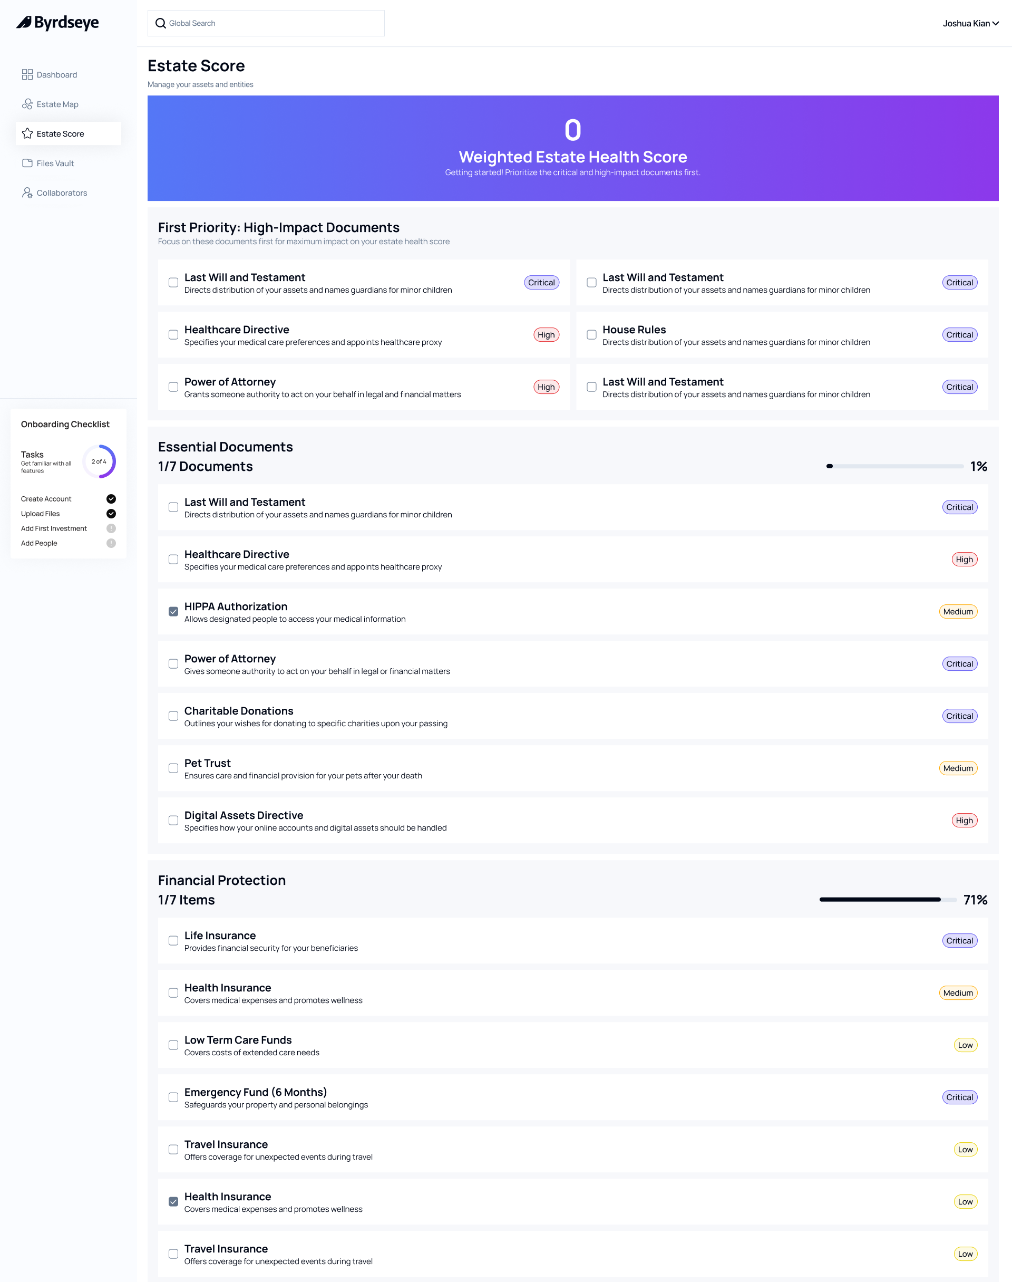Click the 'Financial Protection' heading

(x=221, y=880)
